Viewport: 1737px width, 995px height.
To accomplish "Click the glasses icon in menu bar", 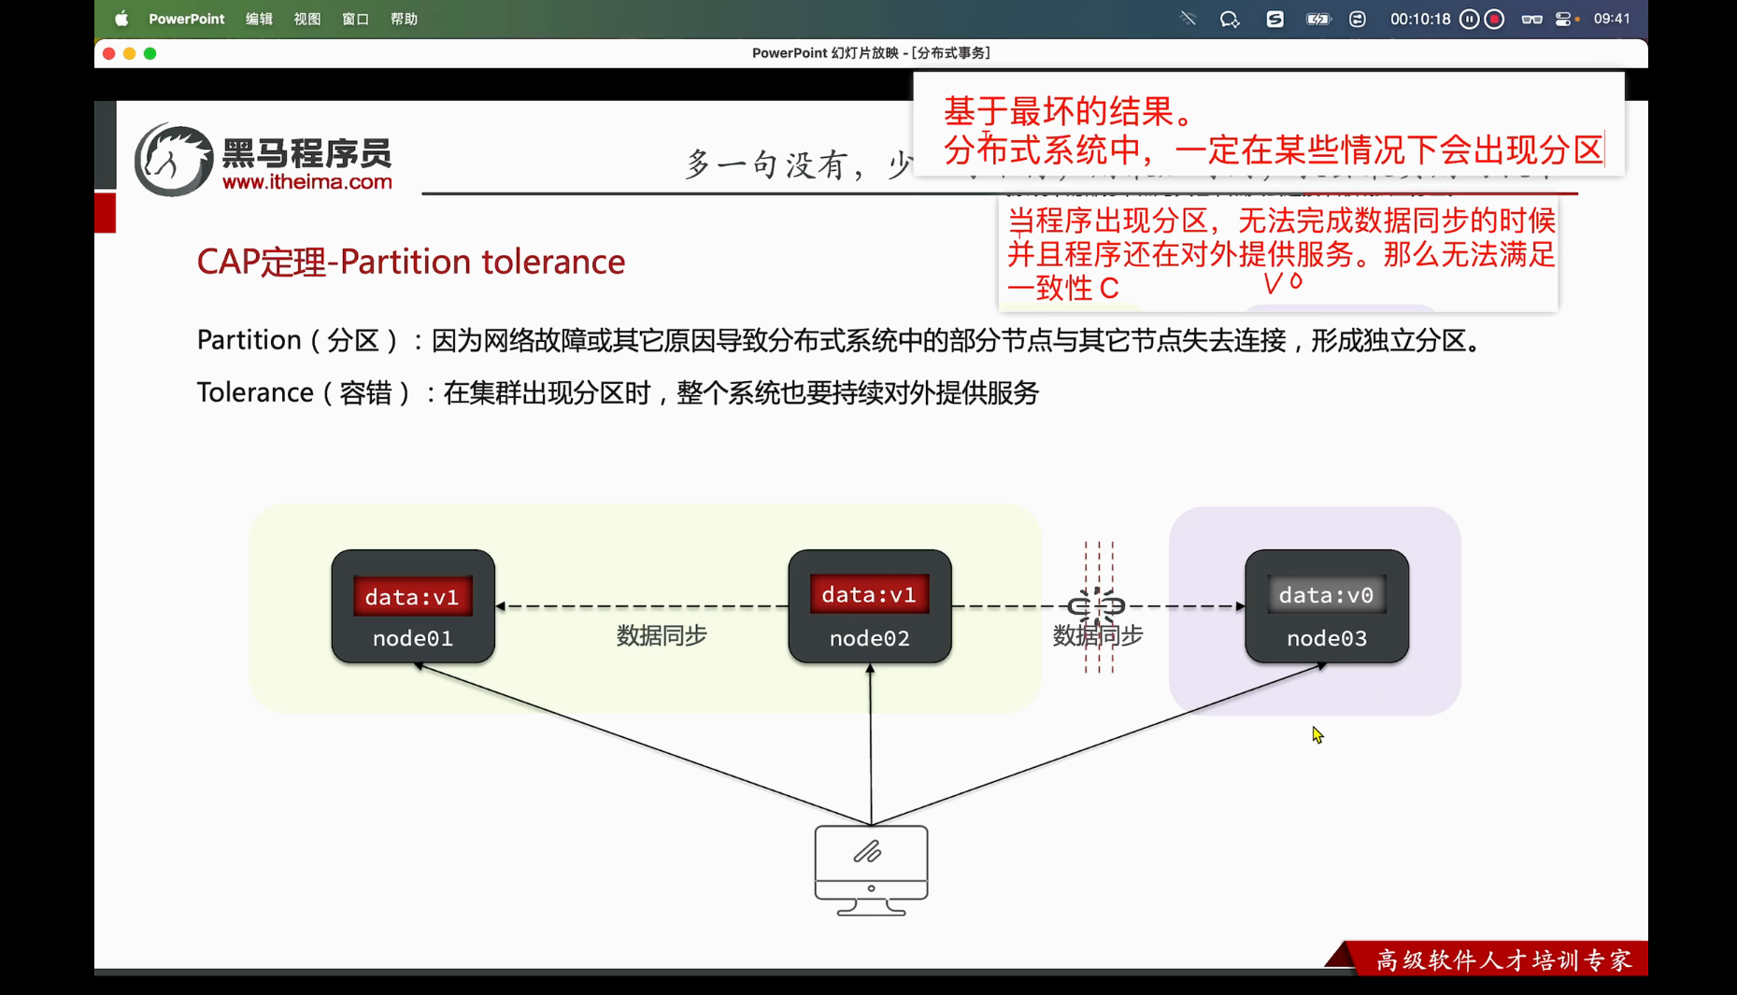I will [x=1531, y=19].
